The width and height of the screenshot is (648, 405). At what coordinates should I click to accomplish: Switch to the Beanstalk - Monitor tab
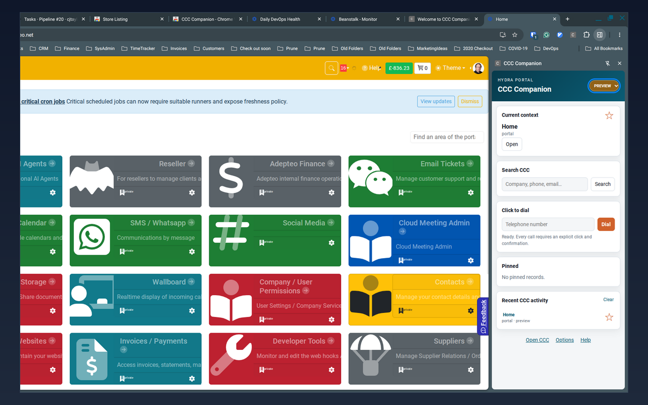(366, 19)
